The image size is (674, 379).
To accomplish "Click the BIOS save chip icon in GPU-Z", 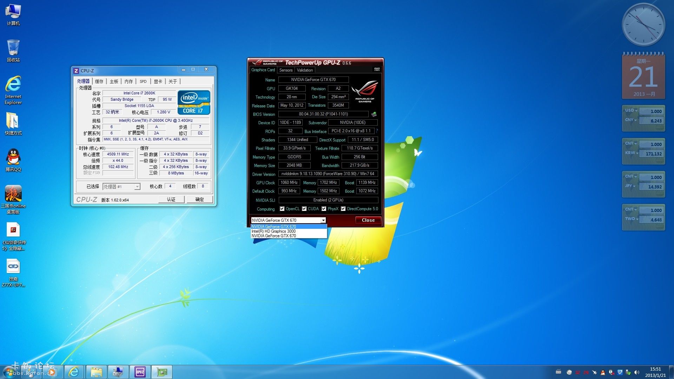I will [x=374, y=114].
